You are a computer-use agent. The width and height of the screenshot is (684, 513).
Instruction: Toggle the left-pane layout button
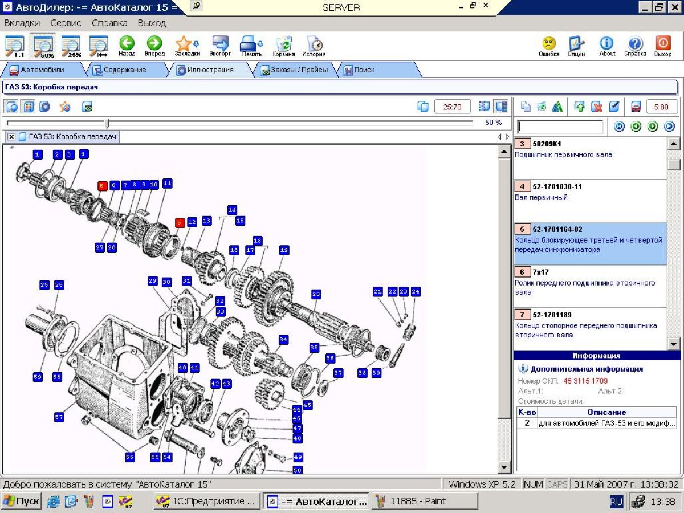click(485, 106)
